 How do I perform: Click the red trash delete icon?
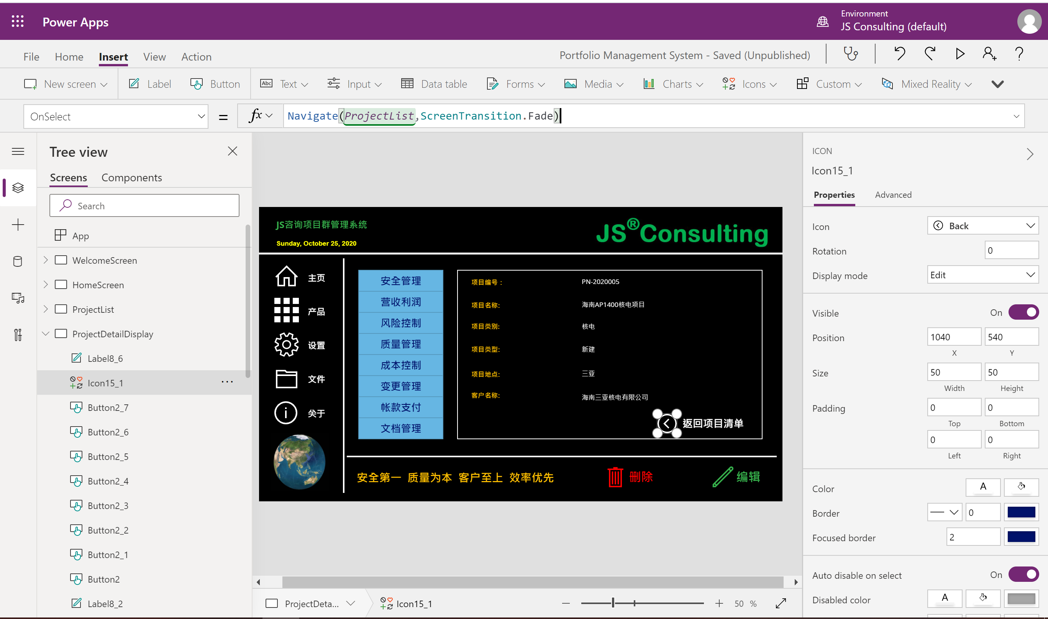(x=615, y=477)
